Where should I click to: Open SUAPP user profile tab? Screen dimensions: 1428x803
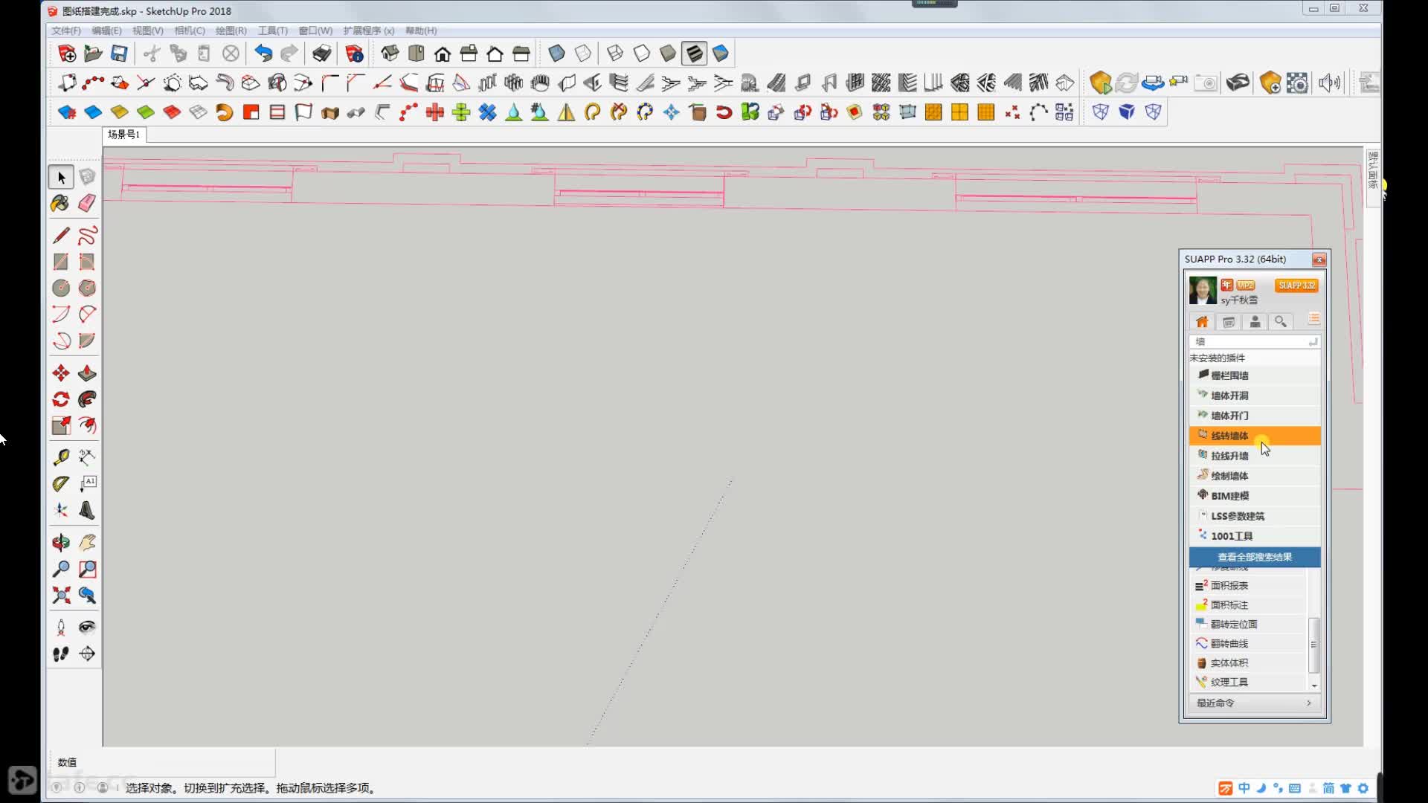[x=1255, y=321]
